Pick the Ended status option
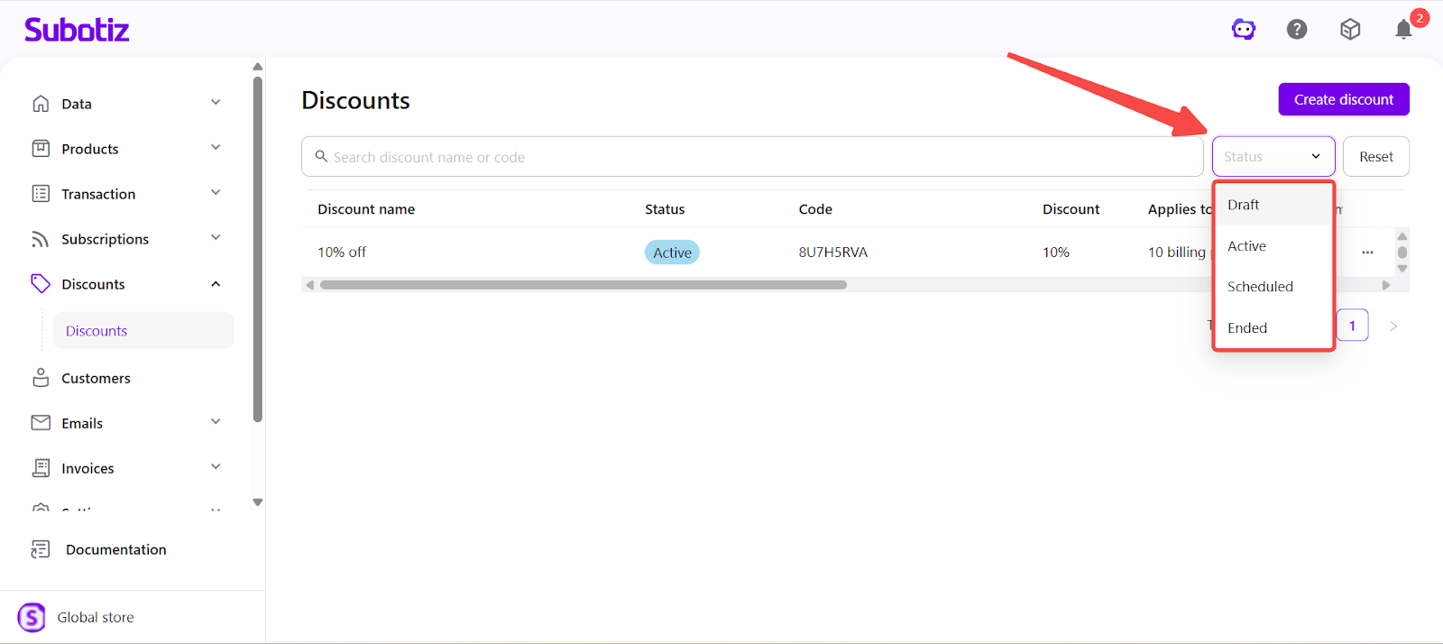The width and height of the screenshot is (1443, 644). [x=1247, y=328]
